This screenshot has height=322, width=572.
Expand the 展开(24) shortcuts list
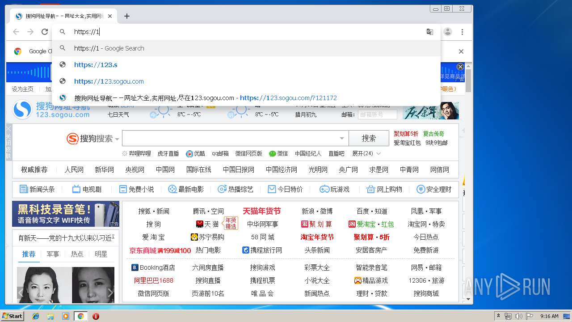pos(366,153)
